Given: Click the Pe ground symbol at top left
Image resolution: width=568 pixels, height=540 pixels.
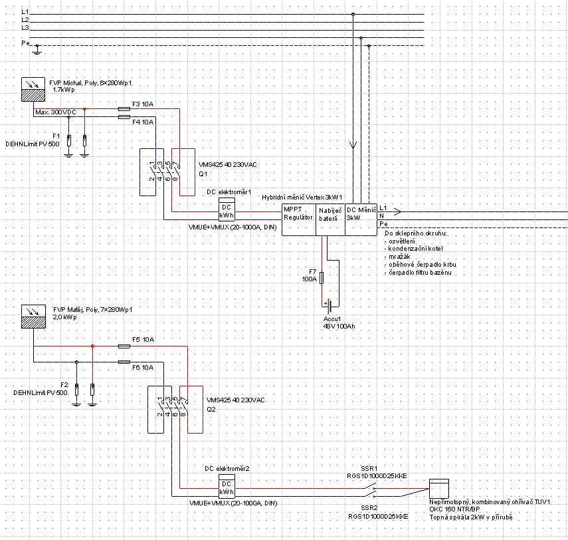Looking at the screenshot, I should (x=37, y=50).
